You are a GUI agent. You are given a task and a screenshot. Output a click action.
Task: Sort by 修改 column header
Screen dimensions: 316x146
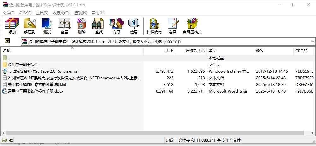[274, 51]
